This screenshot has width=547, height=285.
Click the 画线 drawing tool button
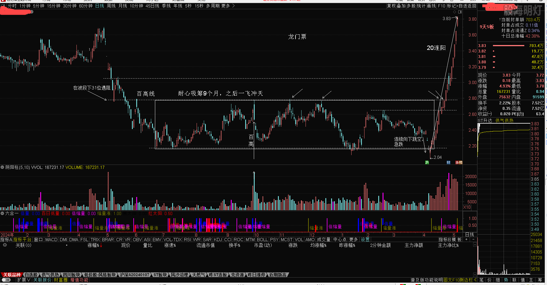(x=431, y=6)
